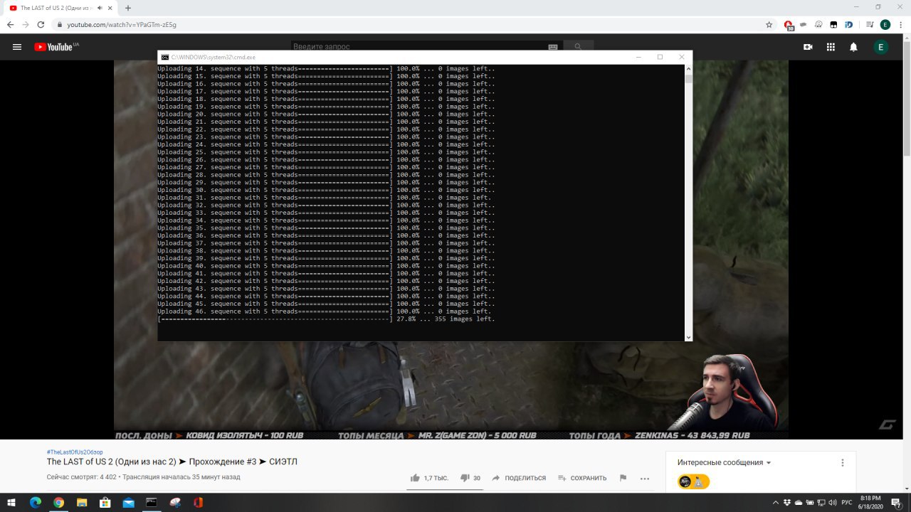This screenshot has width=911, height=512.
Task: Click the chat participant avatars chip
Action: click(x=693, y=482)
